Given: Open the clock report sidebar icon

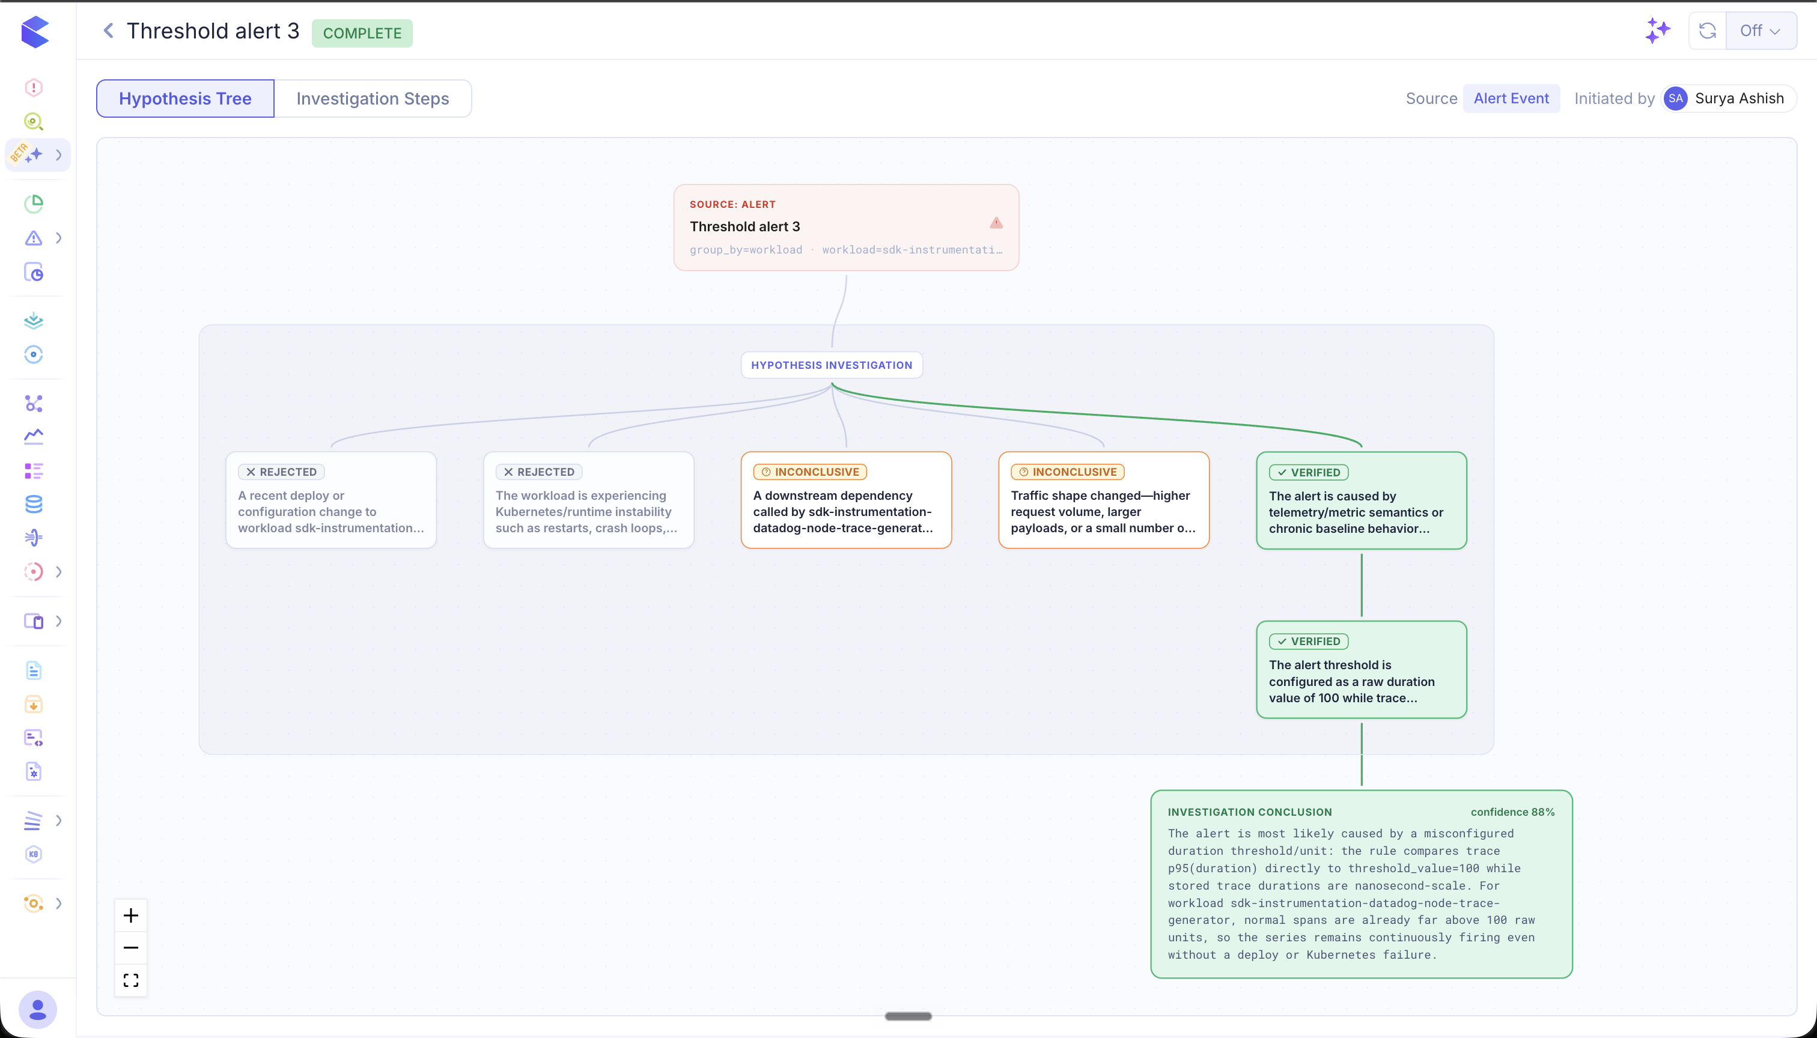Looking at the screenshot, I should (x=34, y=272).
